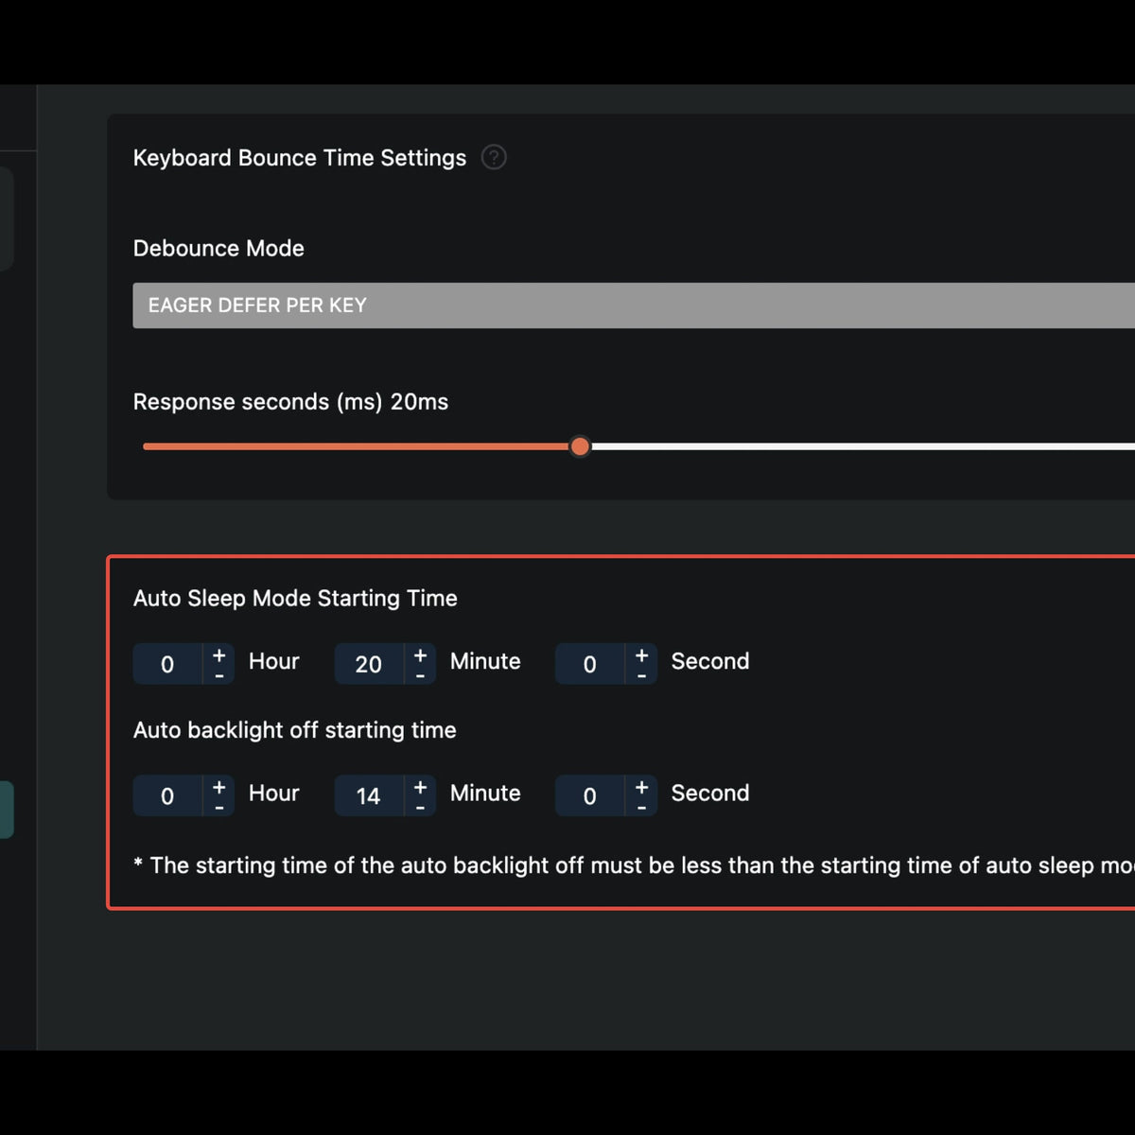Click the backlight off Second input field

(590, 796)
